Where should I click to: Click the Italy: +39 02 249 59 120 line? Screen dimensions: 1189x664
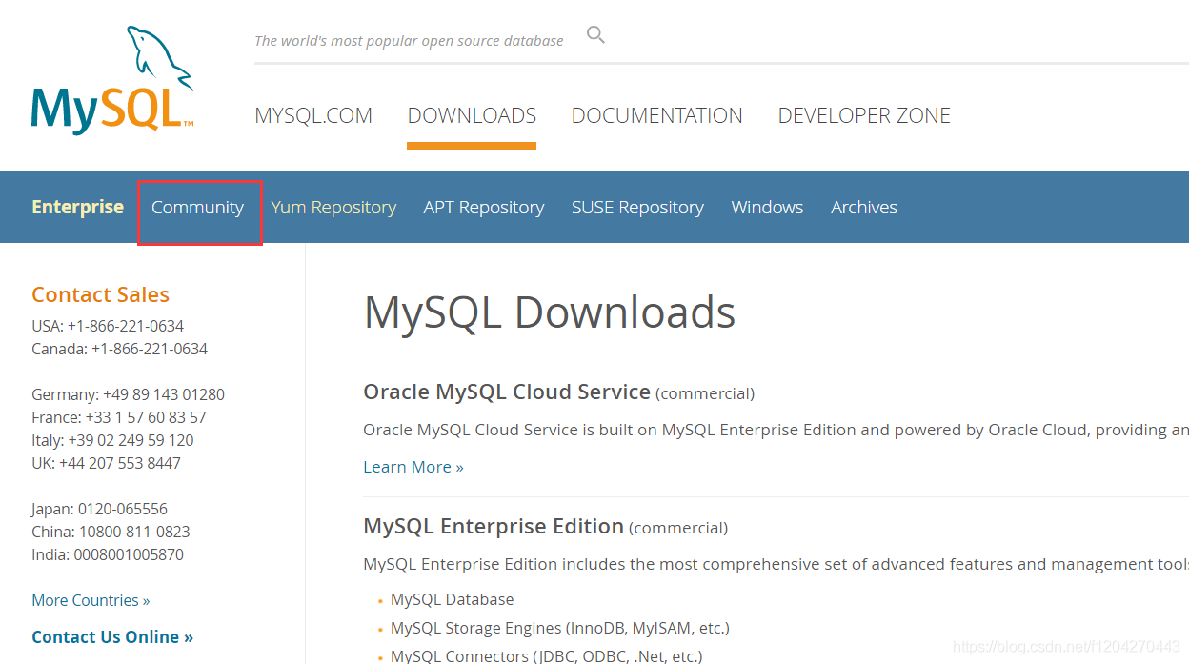tap(112, 440)
